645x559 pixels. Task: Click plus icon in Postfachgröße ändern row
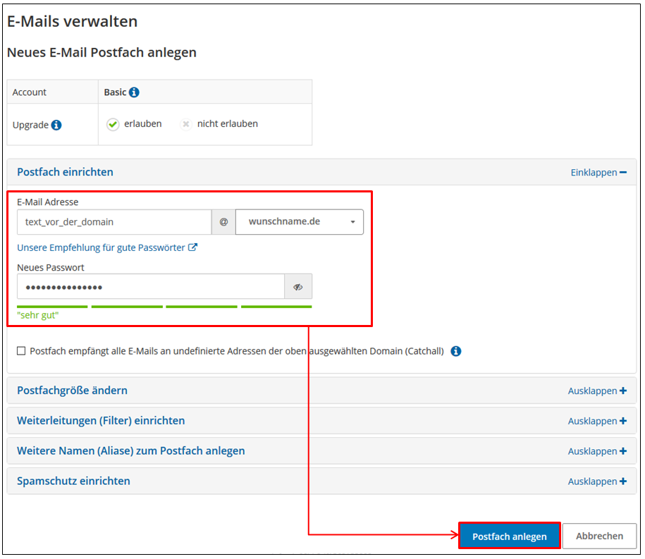click(623, 391)
